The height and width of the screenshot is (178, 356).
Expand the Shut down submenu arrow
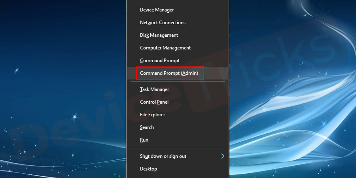tap(223, 156)
